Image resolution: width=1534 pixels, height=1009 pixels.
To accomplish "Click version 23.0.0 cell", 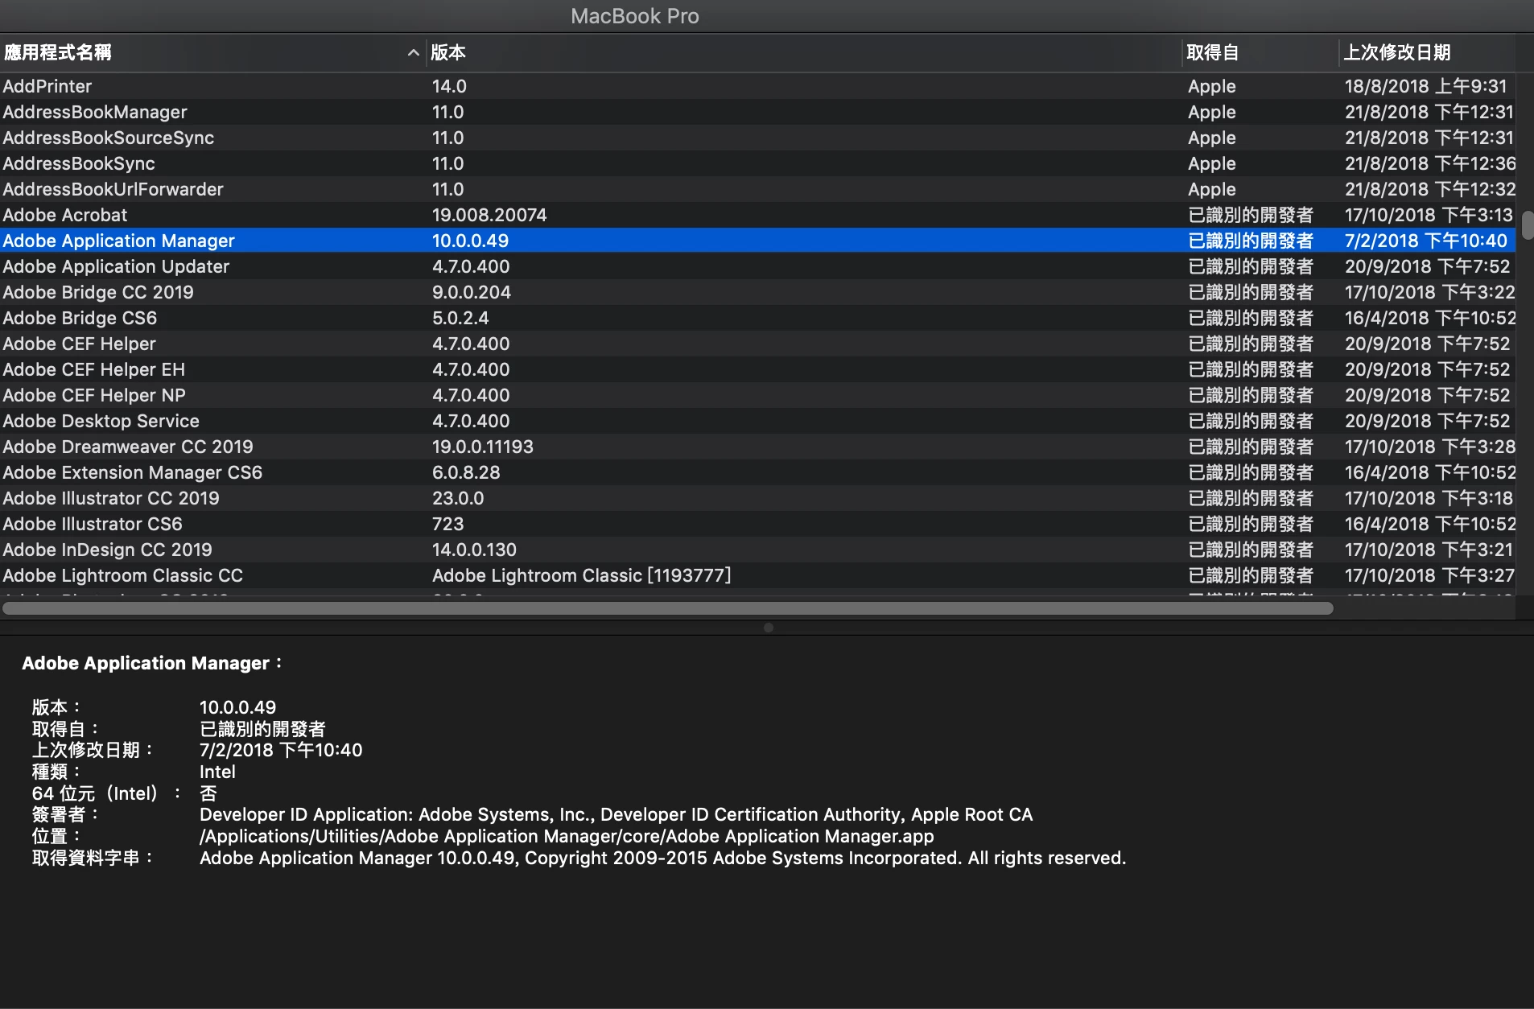I will pos(458,498).
